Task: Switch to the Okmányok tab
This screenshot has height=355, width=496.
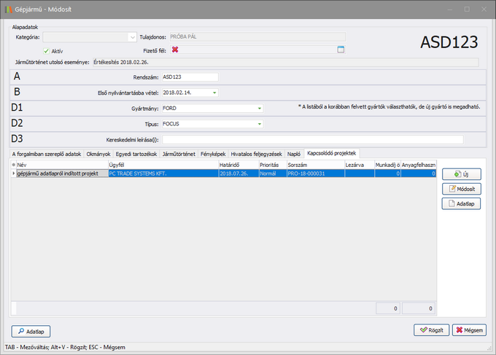Action: coord(98,154)
